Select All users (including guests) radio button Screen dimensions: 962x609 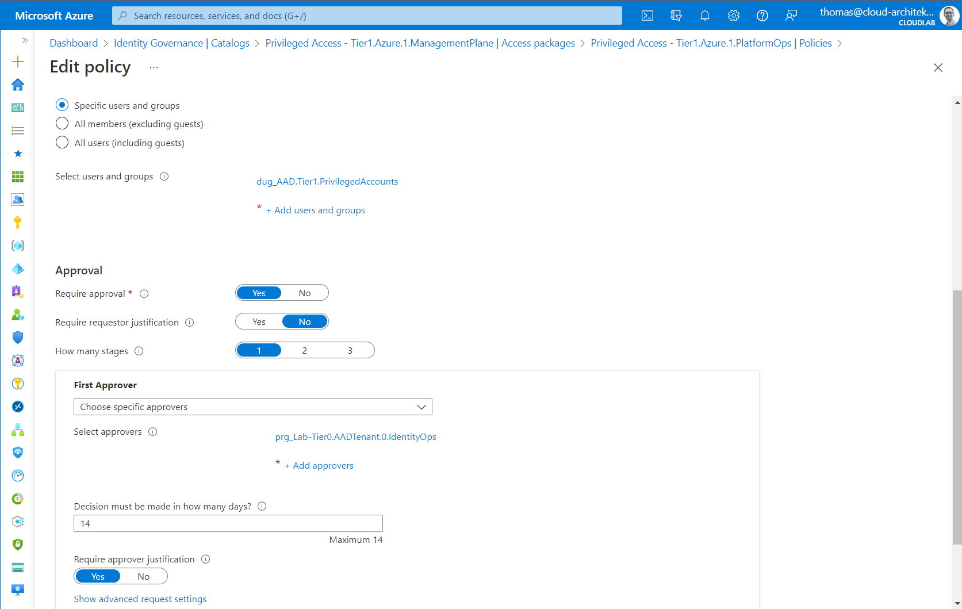pyautogui.click(x=62, y=143)
